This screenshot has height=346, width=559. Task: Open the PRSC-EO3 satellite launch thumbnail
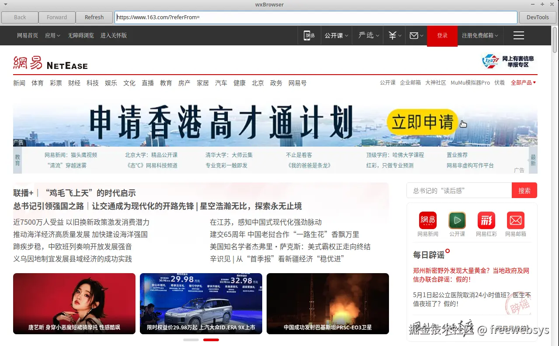coord(328,304)
